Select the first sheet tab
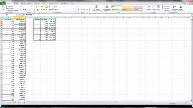193x108 pixels. coord(9,102)
